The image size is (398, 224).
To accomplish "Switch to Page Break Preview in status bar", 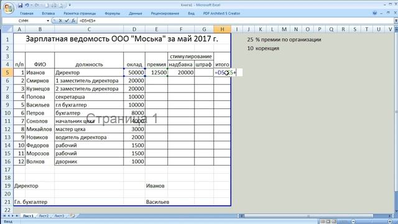I will 334,222.
